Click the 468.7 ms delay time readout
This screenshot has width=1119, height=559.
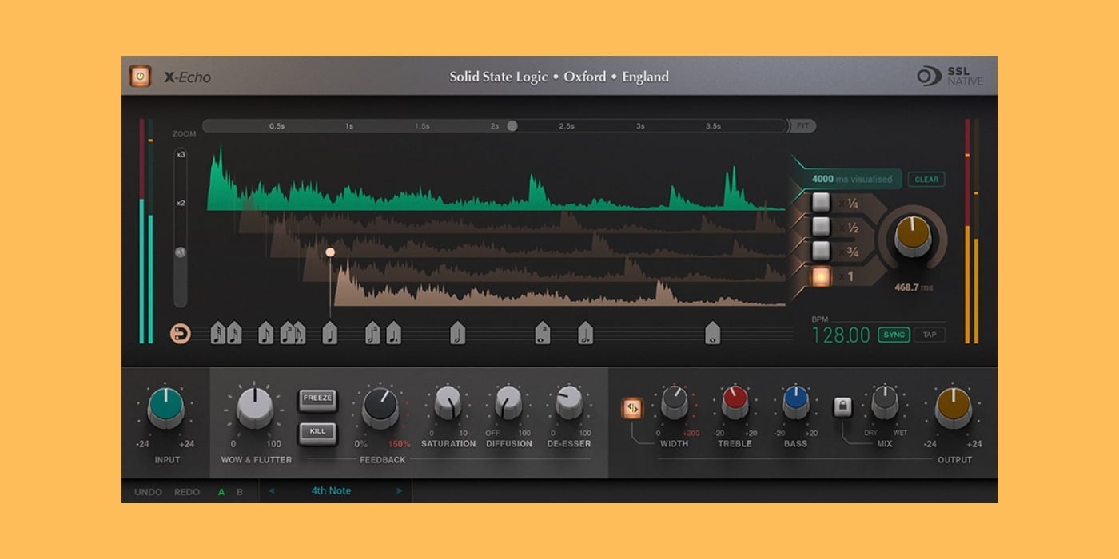point(913,287)
